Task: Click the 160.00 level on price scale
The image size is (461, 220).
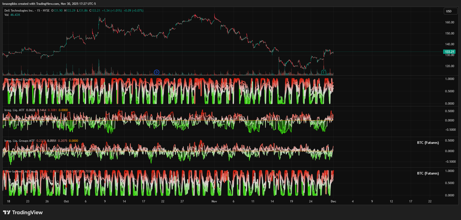Action: tap(449, 22)
